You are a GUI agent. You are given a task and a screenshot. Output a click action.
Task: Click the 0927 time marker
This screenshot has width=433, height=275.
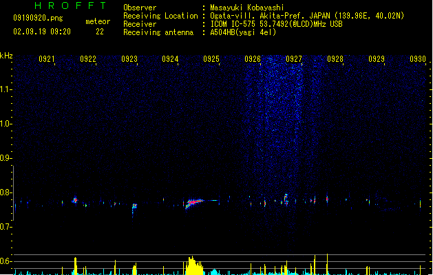tap(294, 59)
